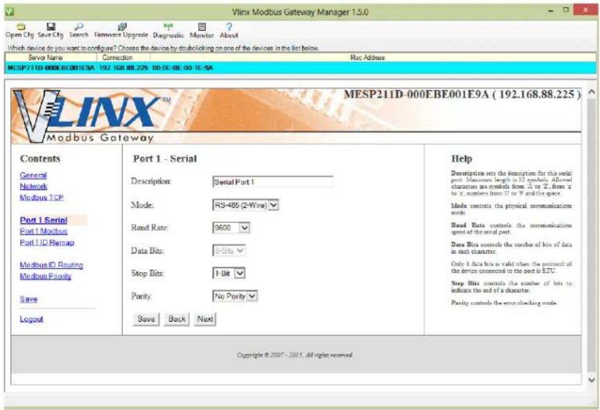
Task: Go to the General settings link
Action: point(34,175)
